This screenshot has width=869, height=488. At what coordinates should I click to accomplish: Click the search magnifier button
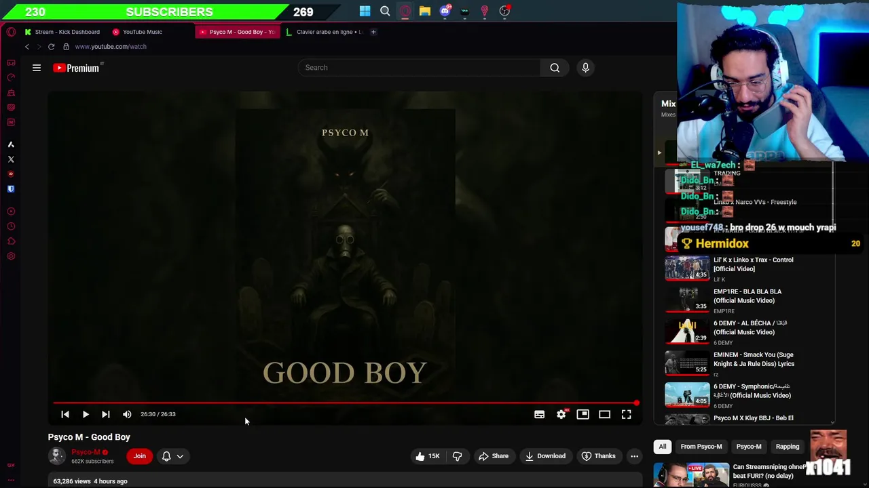point(555,68)
